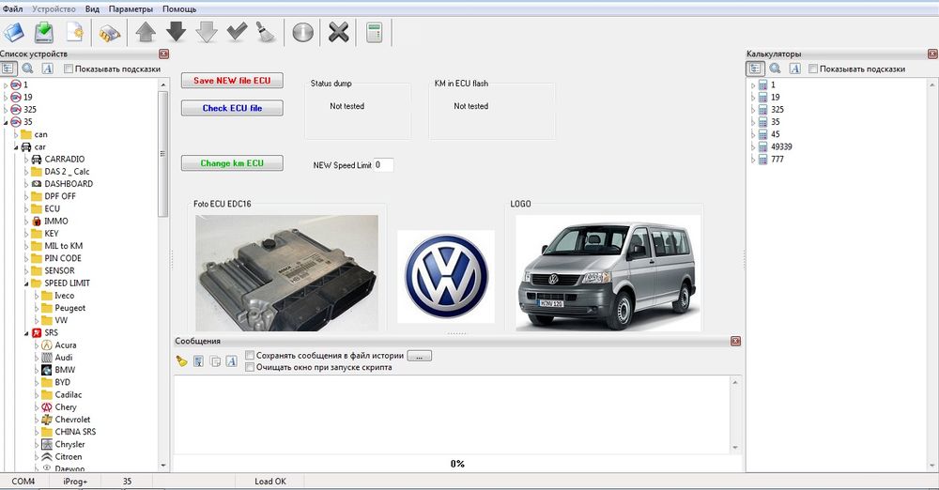939x490 pixels.
Task: Expand the ECU folder
Action: click(x=25, y=209)
